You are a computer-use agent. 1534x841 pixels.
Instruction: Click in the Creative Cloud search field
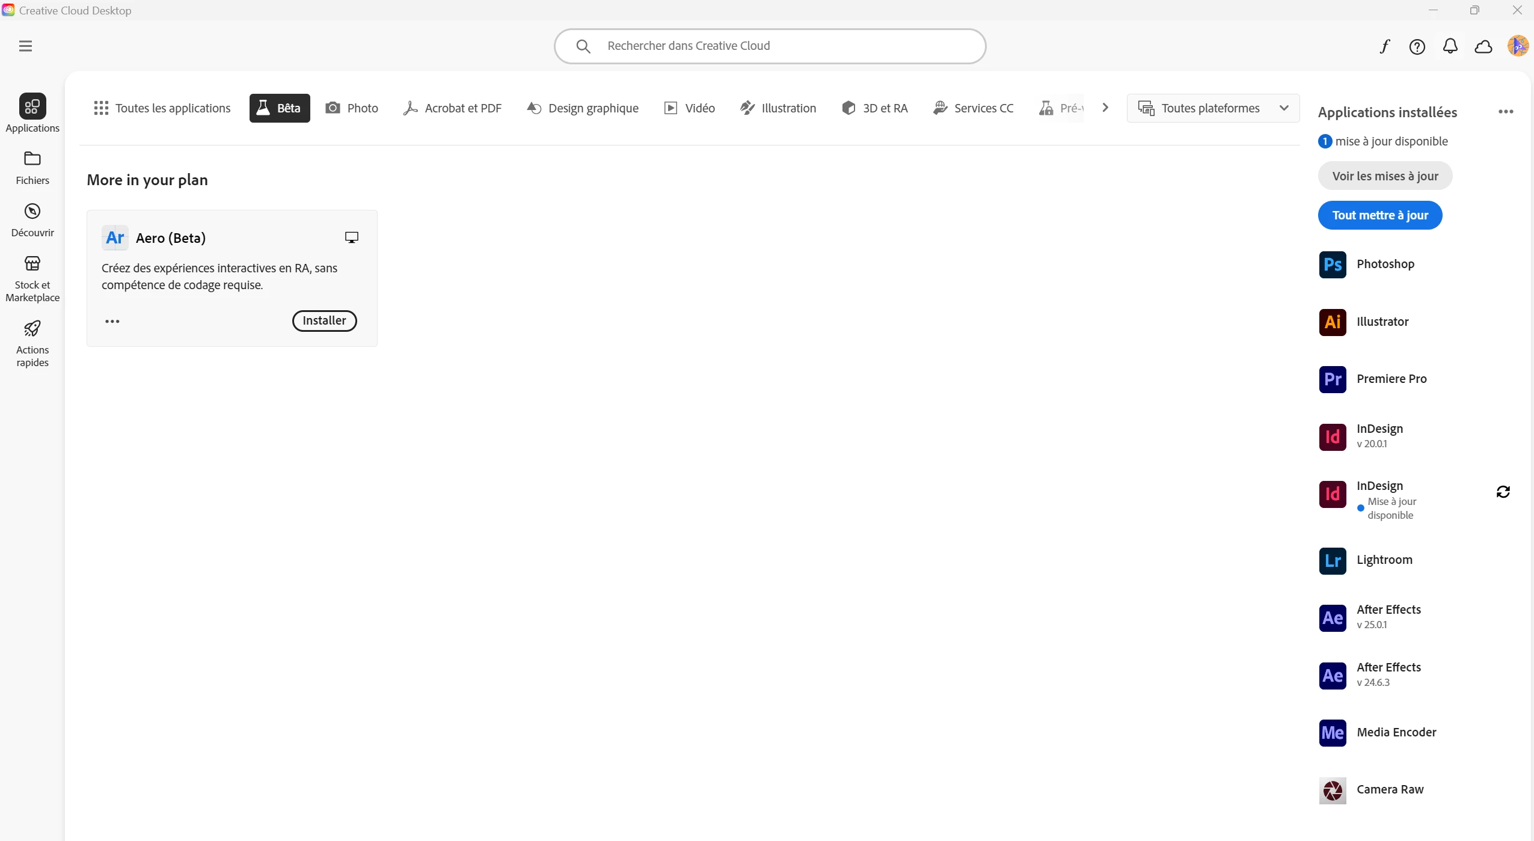[x=770, y=46]
